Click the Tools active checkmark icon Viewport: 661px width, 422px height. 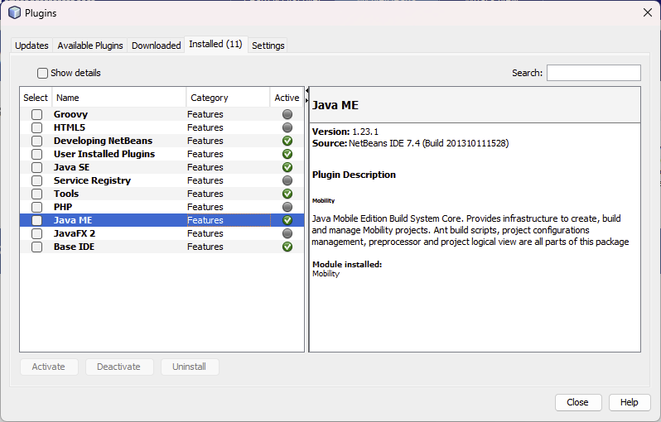(287, 194)
